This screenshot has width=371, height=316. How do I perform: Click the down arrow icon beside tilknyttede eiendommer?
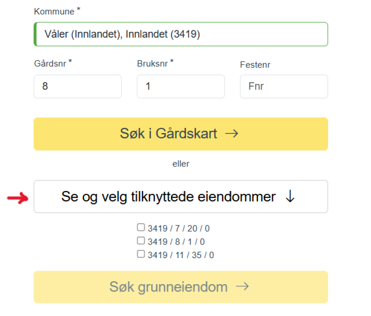(x=290, y=196)
